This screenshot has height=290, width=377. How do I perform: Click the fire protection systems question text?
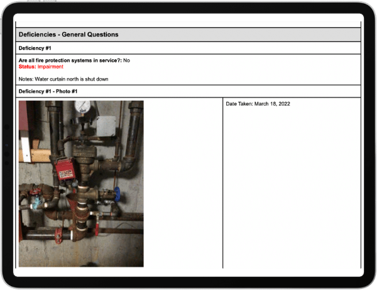click(x=70, y=60)
